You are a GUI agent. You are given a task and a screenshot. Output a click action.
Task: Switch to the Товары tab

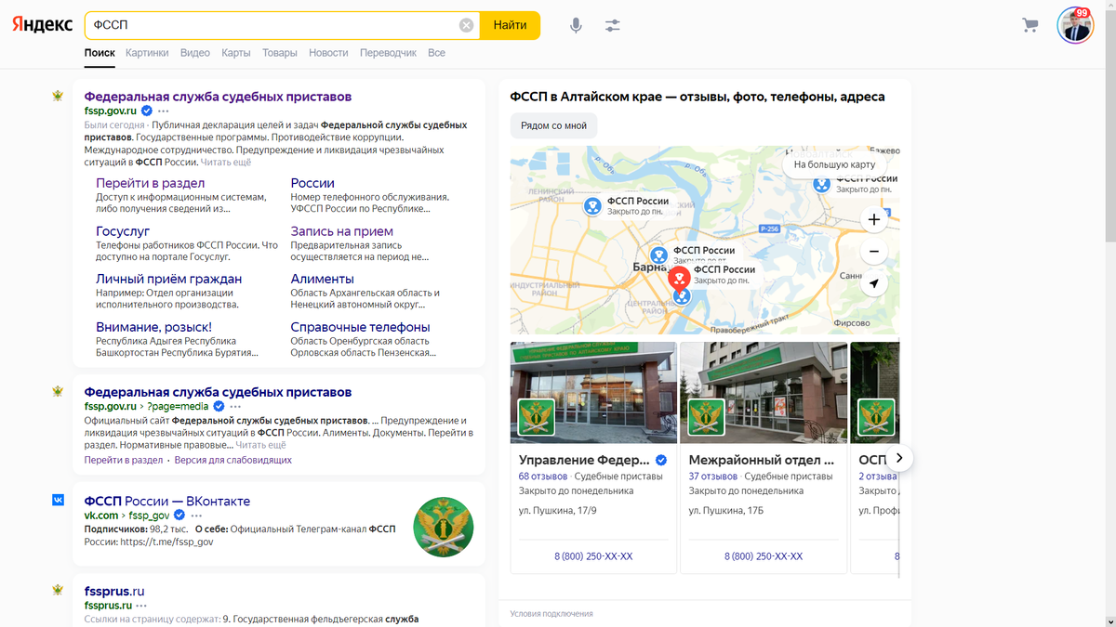click(280, 53)
